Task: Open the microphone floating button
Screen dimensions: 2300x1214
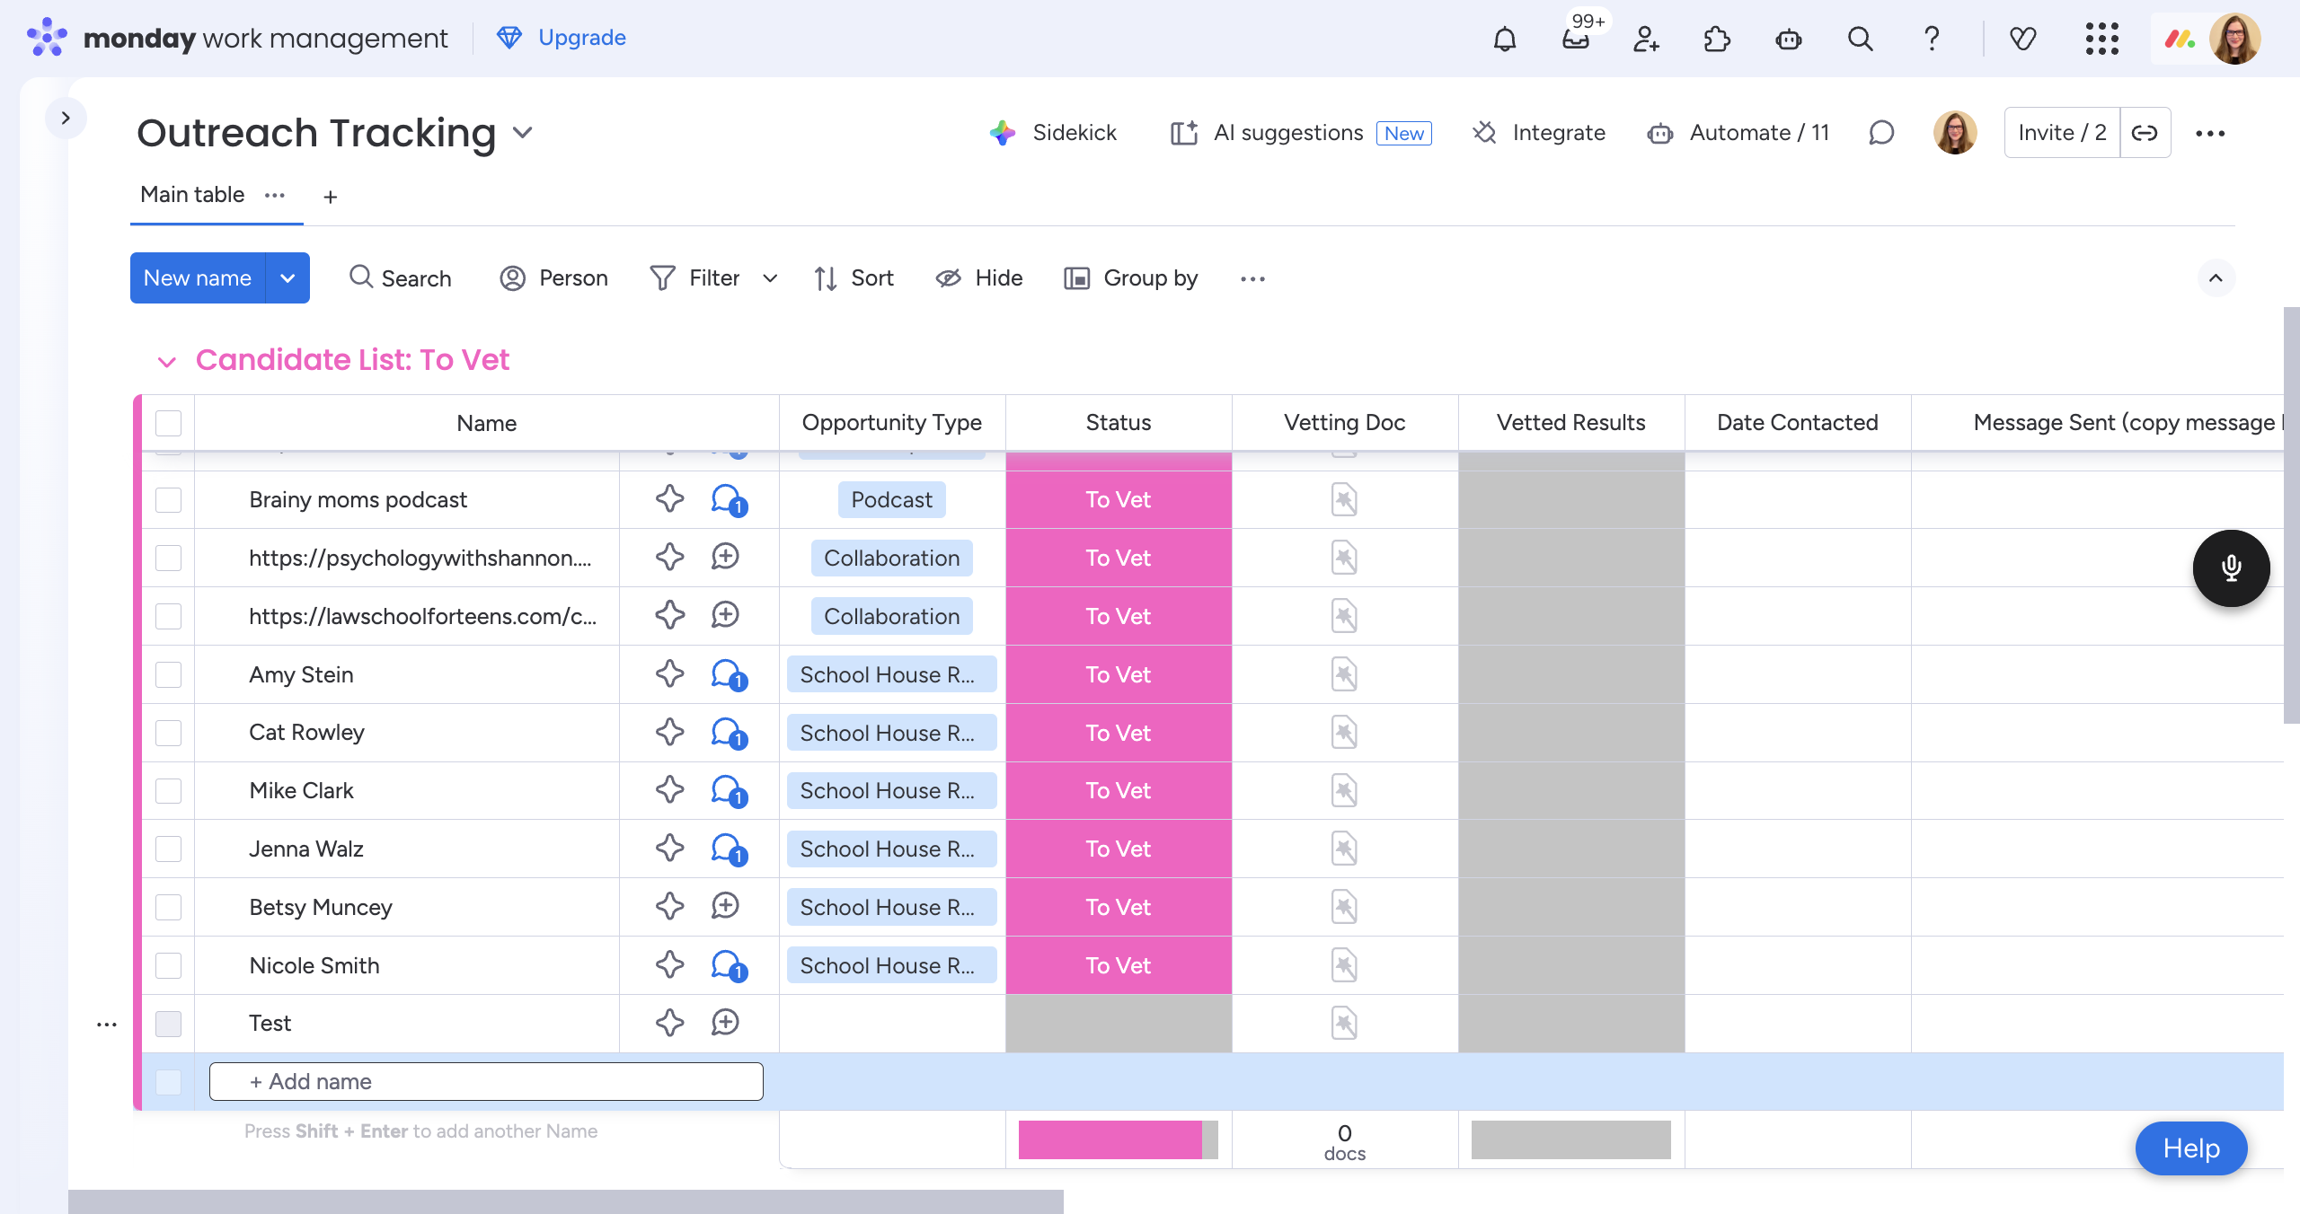Action: coord(2231,568)
